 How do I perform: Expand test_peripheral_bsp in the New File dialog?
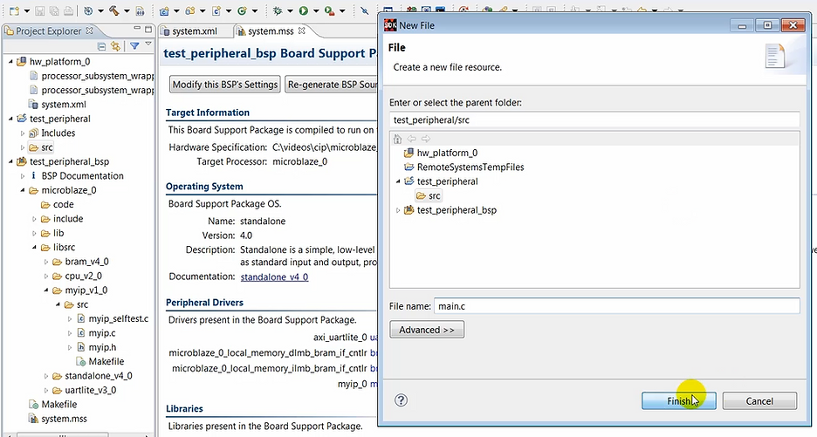(x=399, y=210)
